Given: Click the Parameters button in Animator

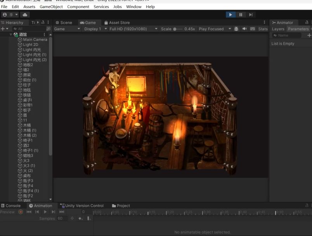Looking at the screenshot, I should click(298, 29).
